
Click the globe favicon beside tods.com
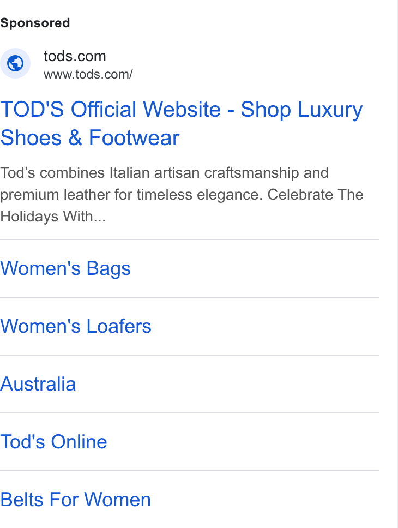(15, 63)
